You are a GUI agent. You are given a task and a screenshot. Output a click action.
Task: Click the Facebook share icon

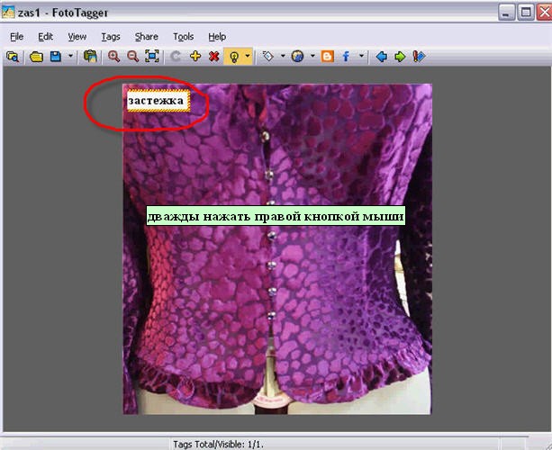coord(346,57)
